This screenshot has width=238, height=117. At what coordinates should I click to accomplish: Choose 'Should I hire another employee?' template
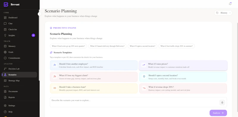pos(94,65)
